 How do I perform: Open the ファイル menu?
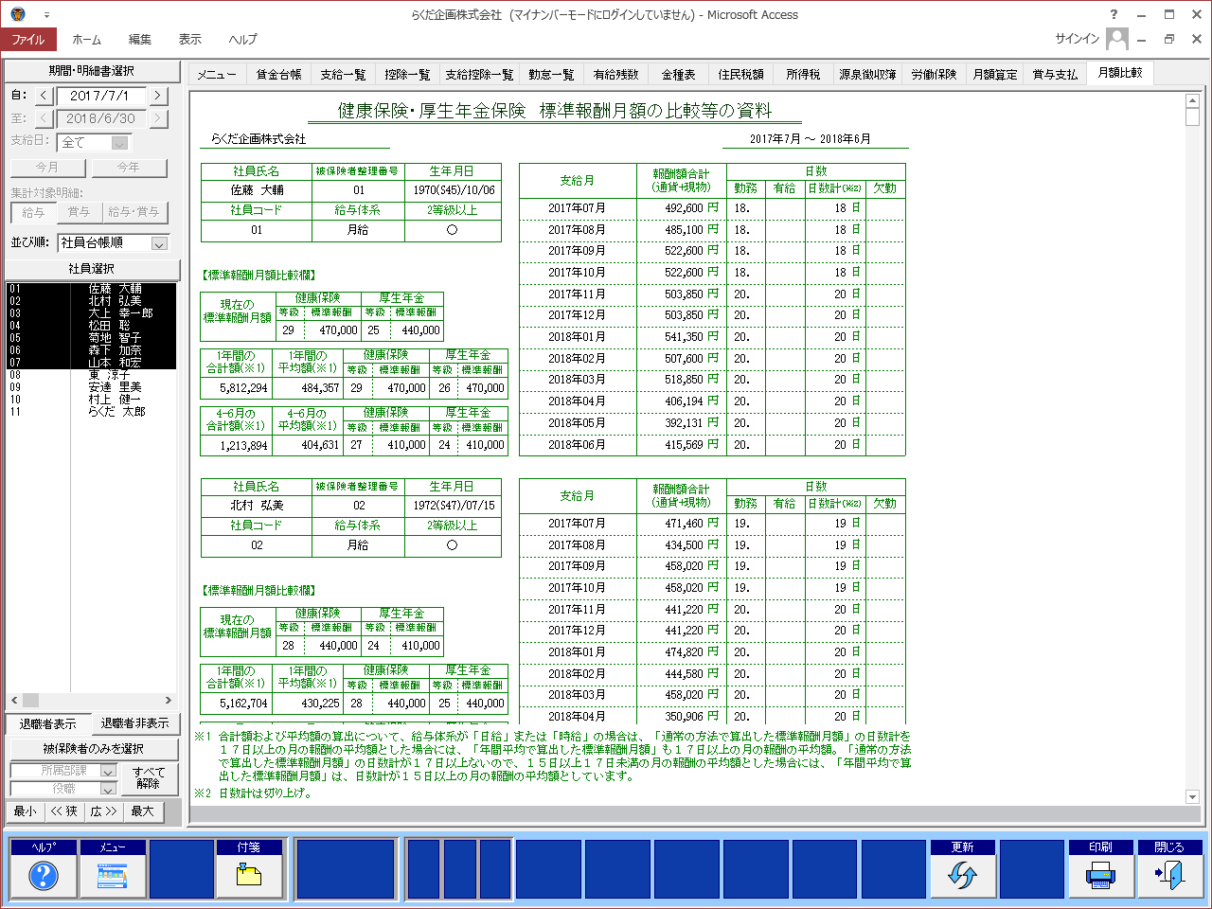pyautogui.click(x=28, y=39)
